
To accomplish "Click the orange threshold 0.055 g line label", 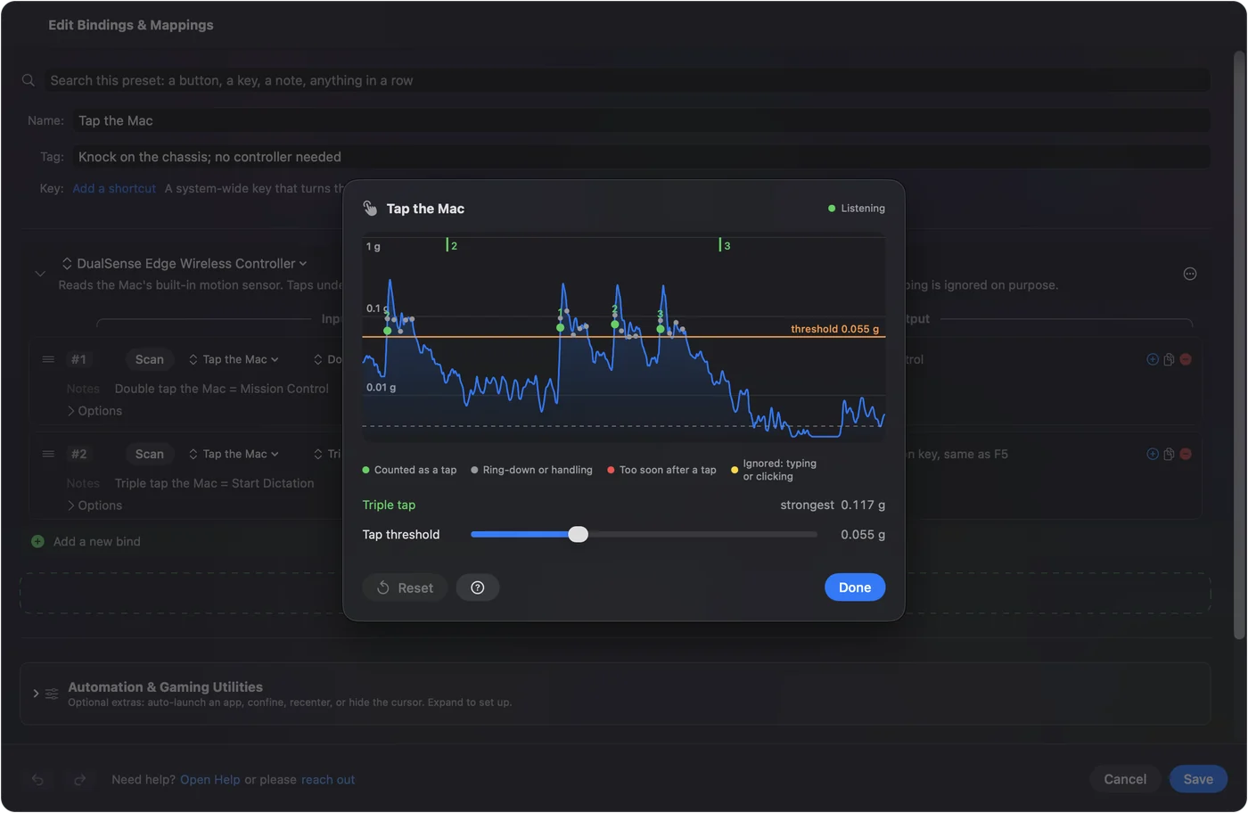I will (834, 329).
